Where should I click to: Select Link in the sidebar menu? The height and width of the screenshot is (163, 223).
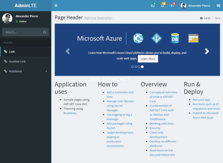[25, 52]
